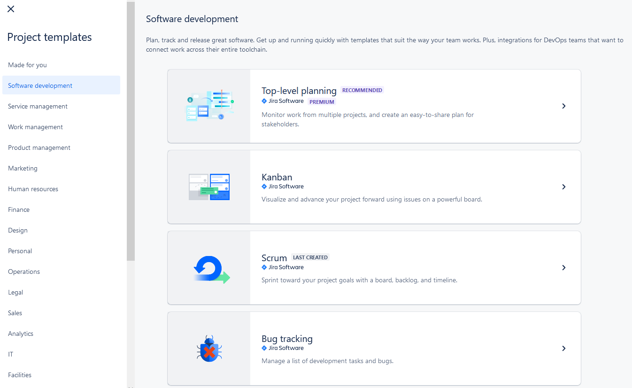Select the Human resources category
Image resolution: width=632 pixels, height=388 pixels.
tap(33, 189)
